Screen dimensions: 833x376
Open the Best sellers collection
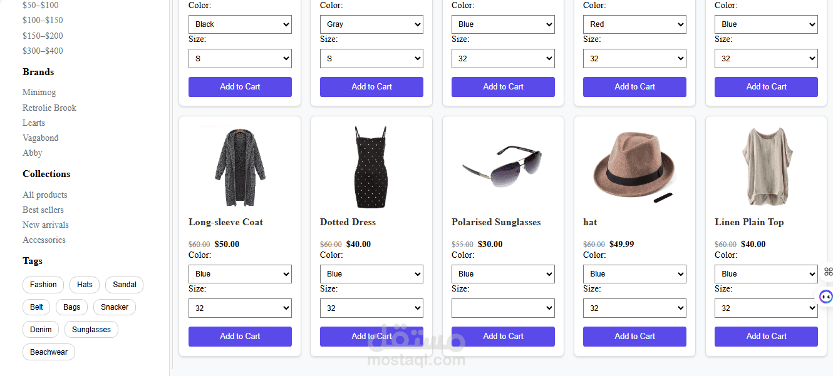tap(43, 210)
